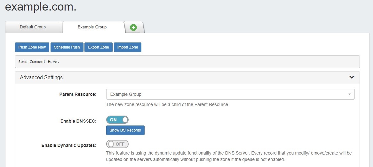This screenshot has width=373, height=167.
Task: Select the Example Group tab
Action: pos(92,27)
